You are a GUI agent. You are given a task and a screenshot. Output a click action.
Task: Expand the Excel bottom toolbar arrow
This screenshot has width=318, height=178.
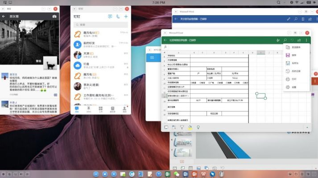click(x=307, y=127)
